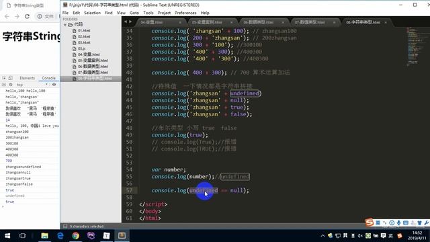Open Microsoft Edge from the taskbar

click(60, 236)
